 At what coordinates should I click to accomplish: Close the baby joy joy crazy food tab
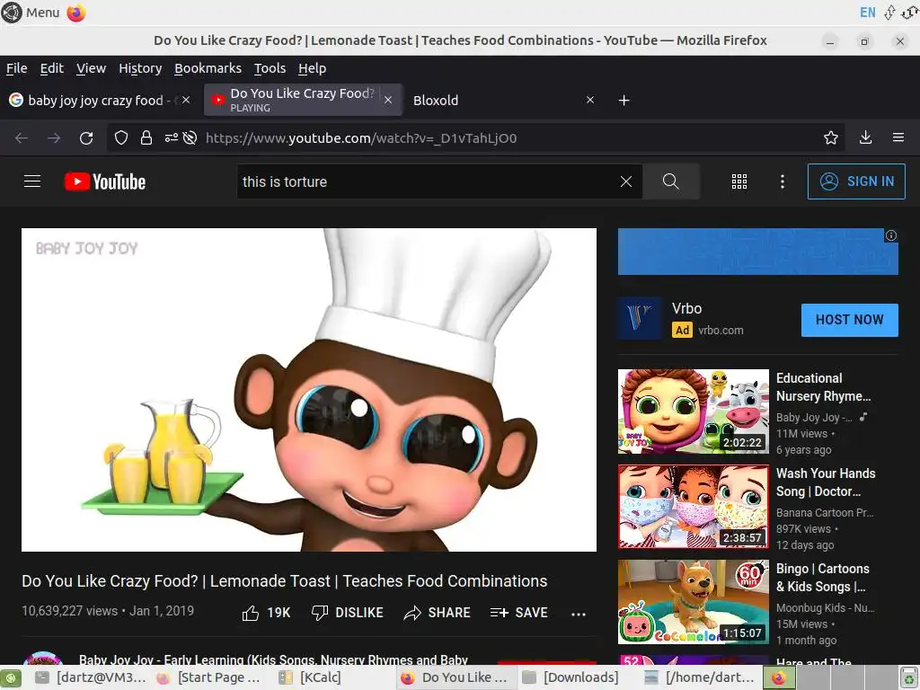click(x=186, y=101)
